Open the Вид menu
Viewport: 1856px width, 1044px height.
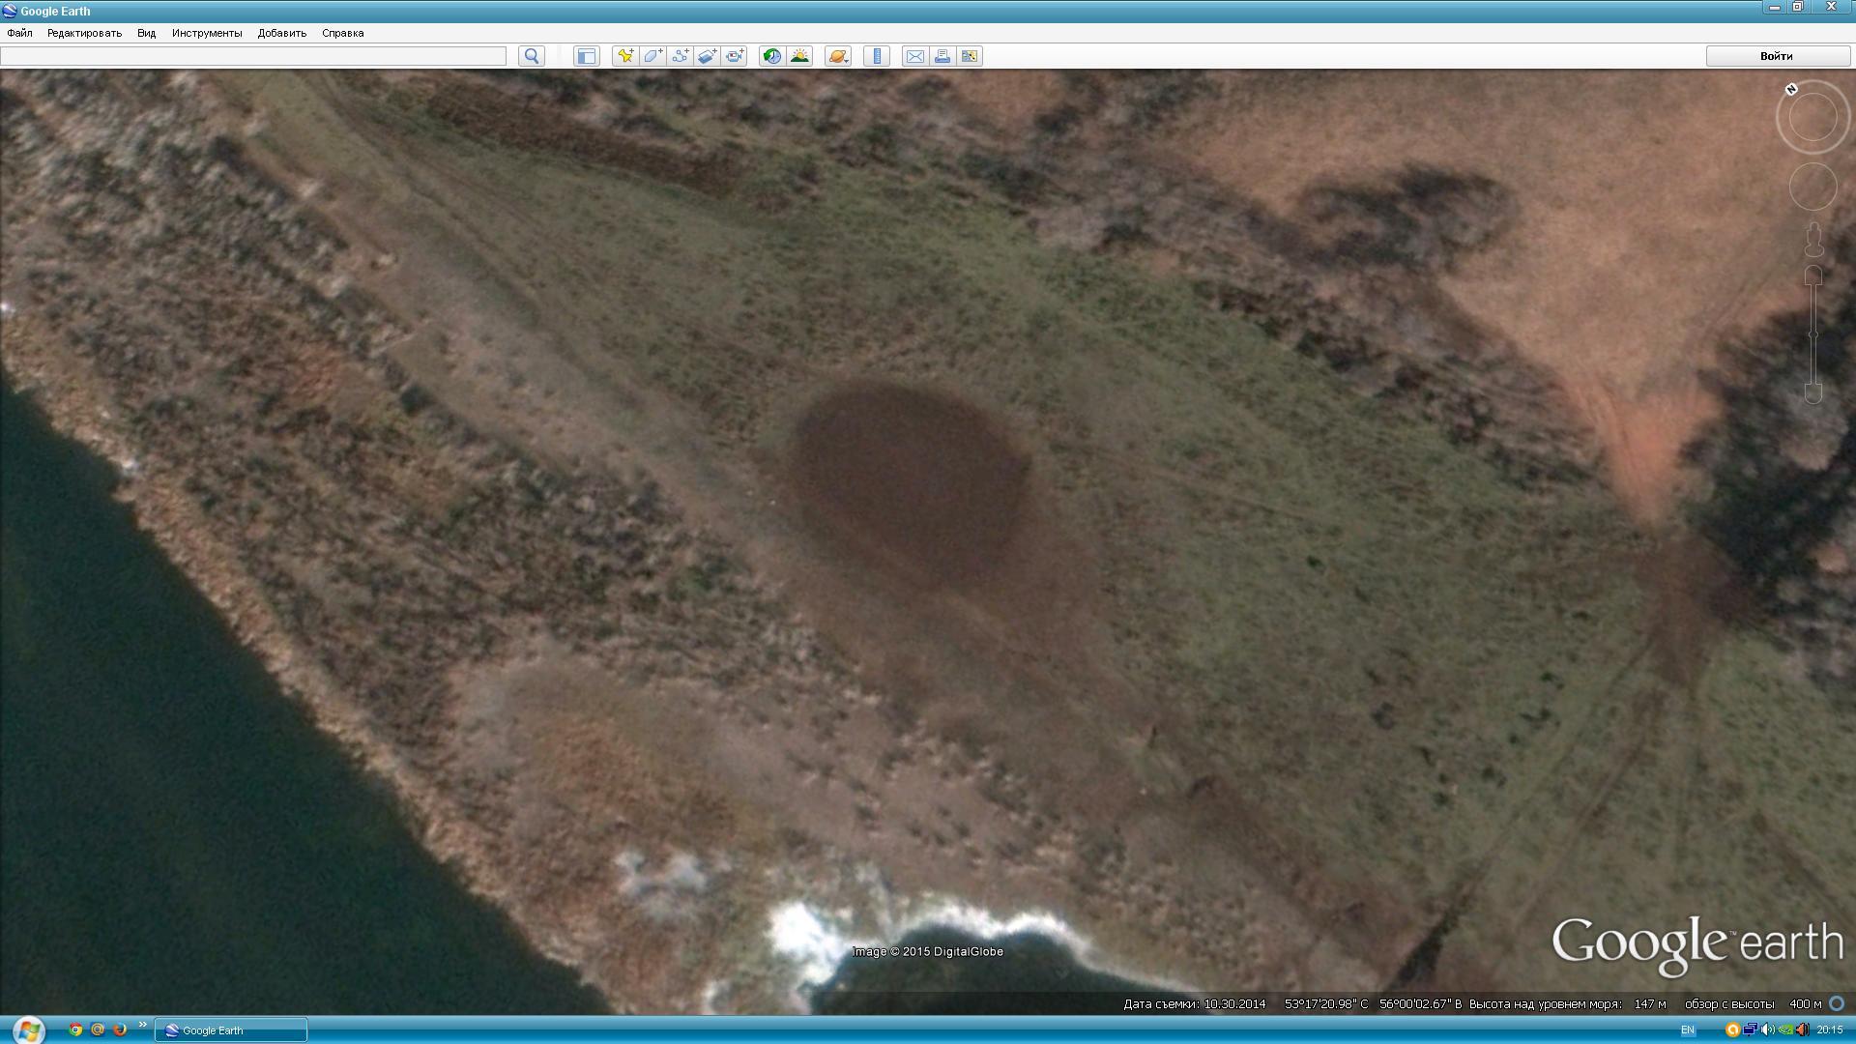[x=146, y=33]
